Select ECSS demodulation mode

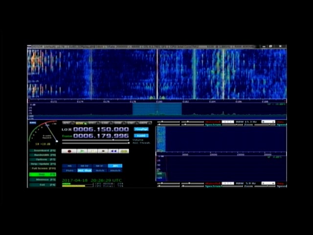click(81, 123)
